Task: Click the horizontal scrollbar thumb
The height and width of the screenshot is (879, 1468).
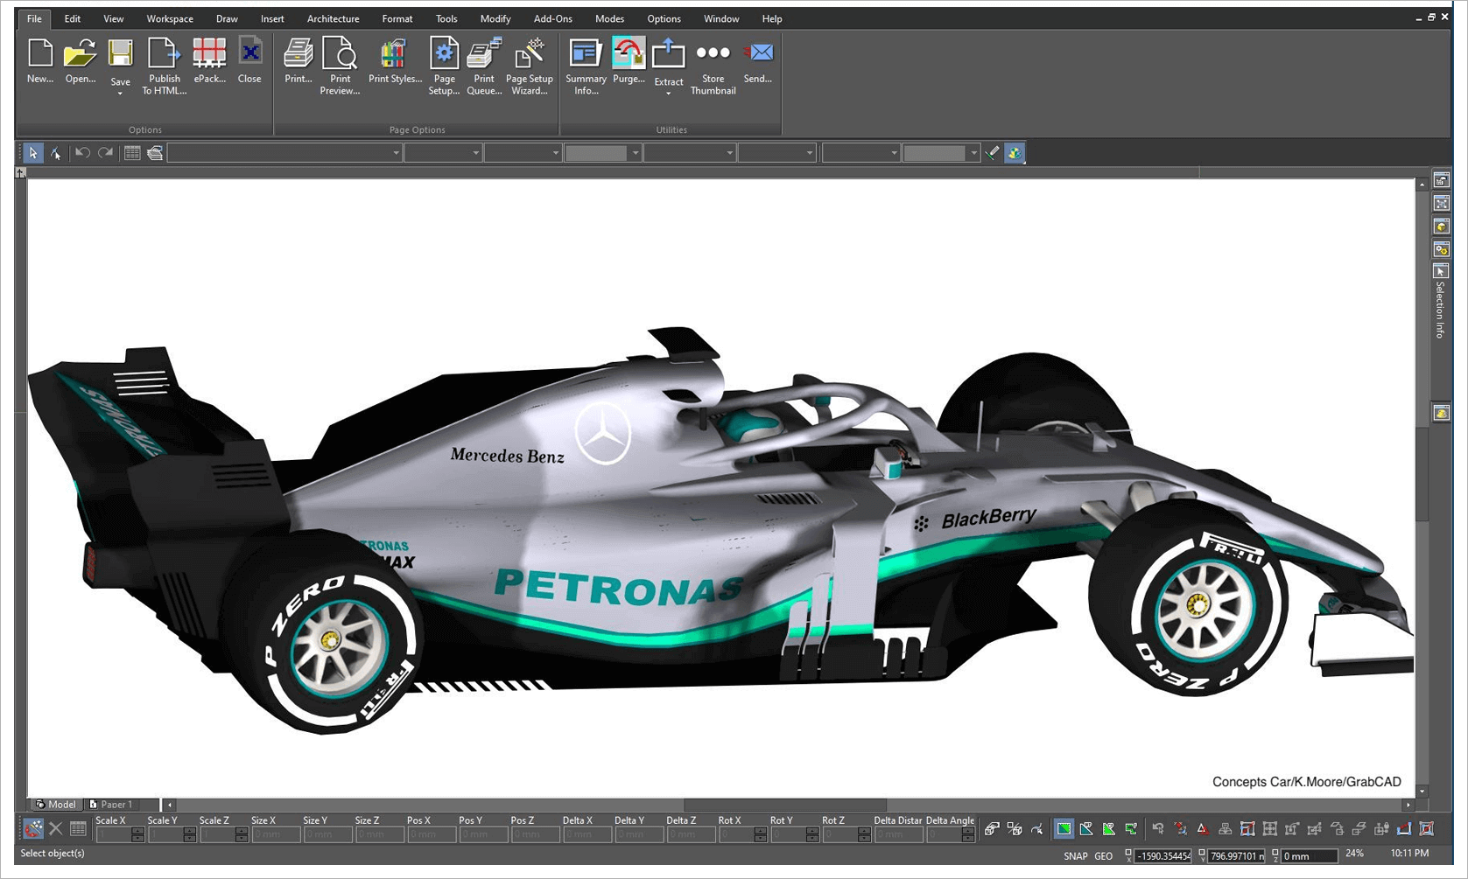Action: point(785,805)
